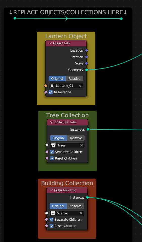Screen dimensions: 142x242
Task: Collapse the Object Info node
Action: point(50,43)
